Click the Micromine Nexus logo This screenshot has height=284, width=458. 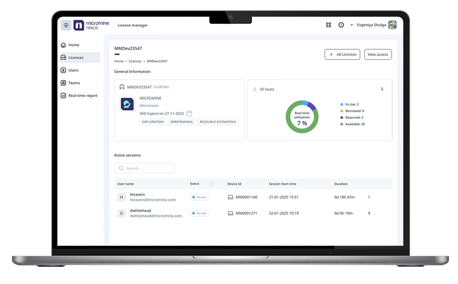coord(91,25)
